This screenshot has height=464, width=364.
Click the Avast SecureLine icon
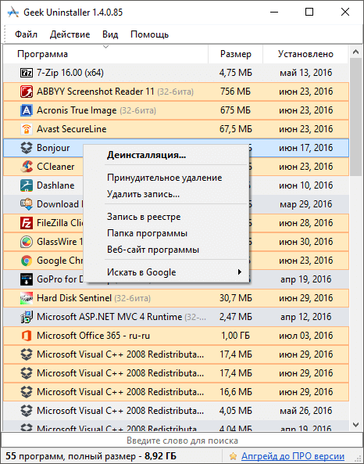[27, 129]
